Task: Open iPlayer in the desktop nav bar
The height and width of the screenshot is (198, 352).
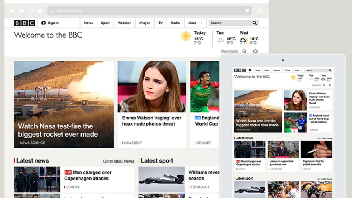Action: coord(145,23)
